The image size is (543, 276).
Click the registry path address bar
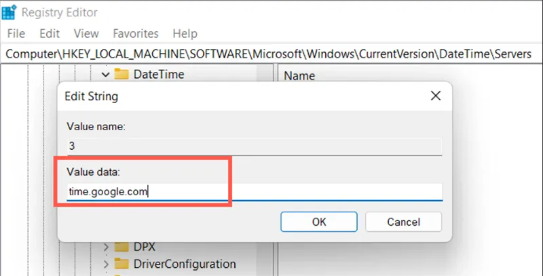(x=271, y=54)
